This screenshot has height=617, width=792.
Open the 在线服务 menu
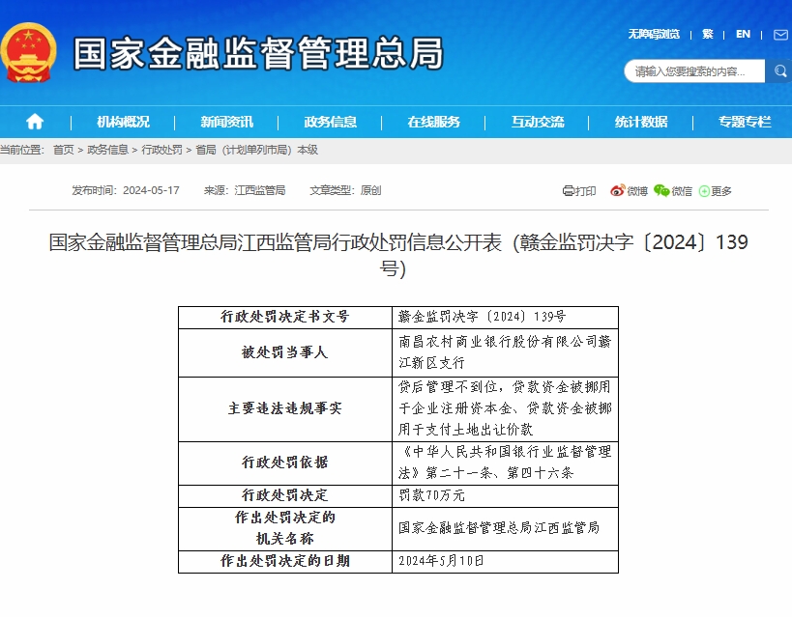pos(434,122)
